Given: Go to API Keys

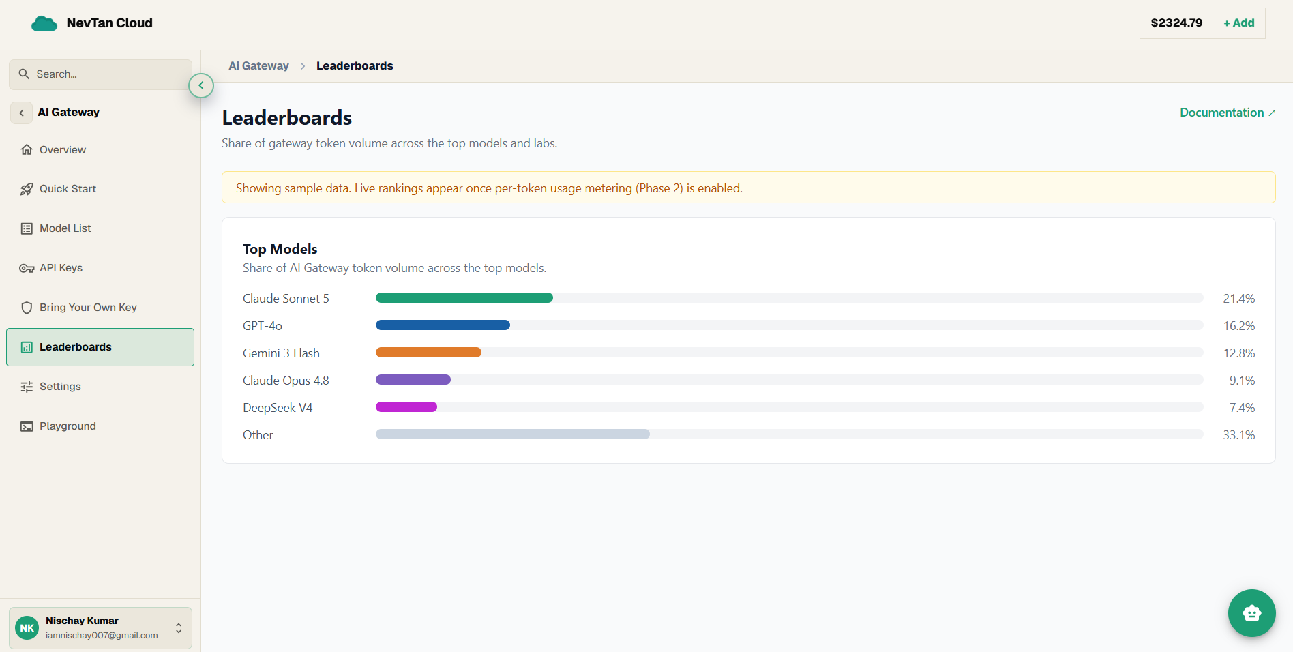Looking at the screenshot, I should pos(100,268).
